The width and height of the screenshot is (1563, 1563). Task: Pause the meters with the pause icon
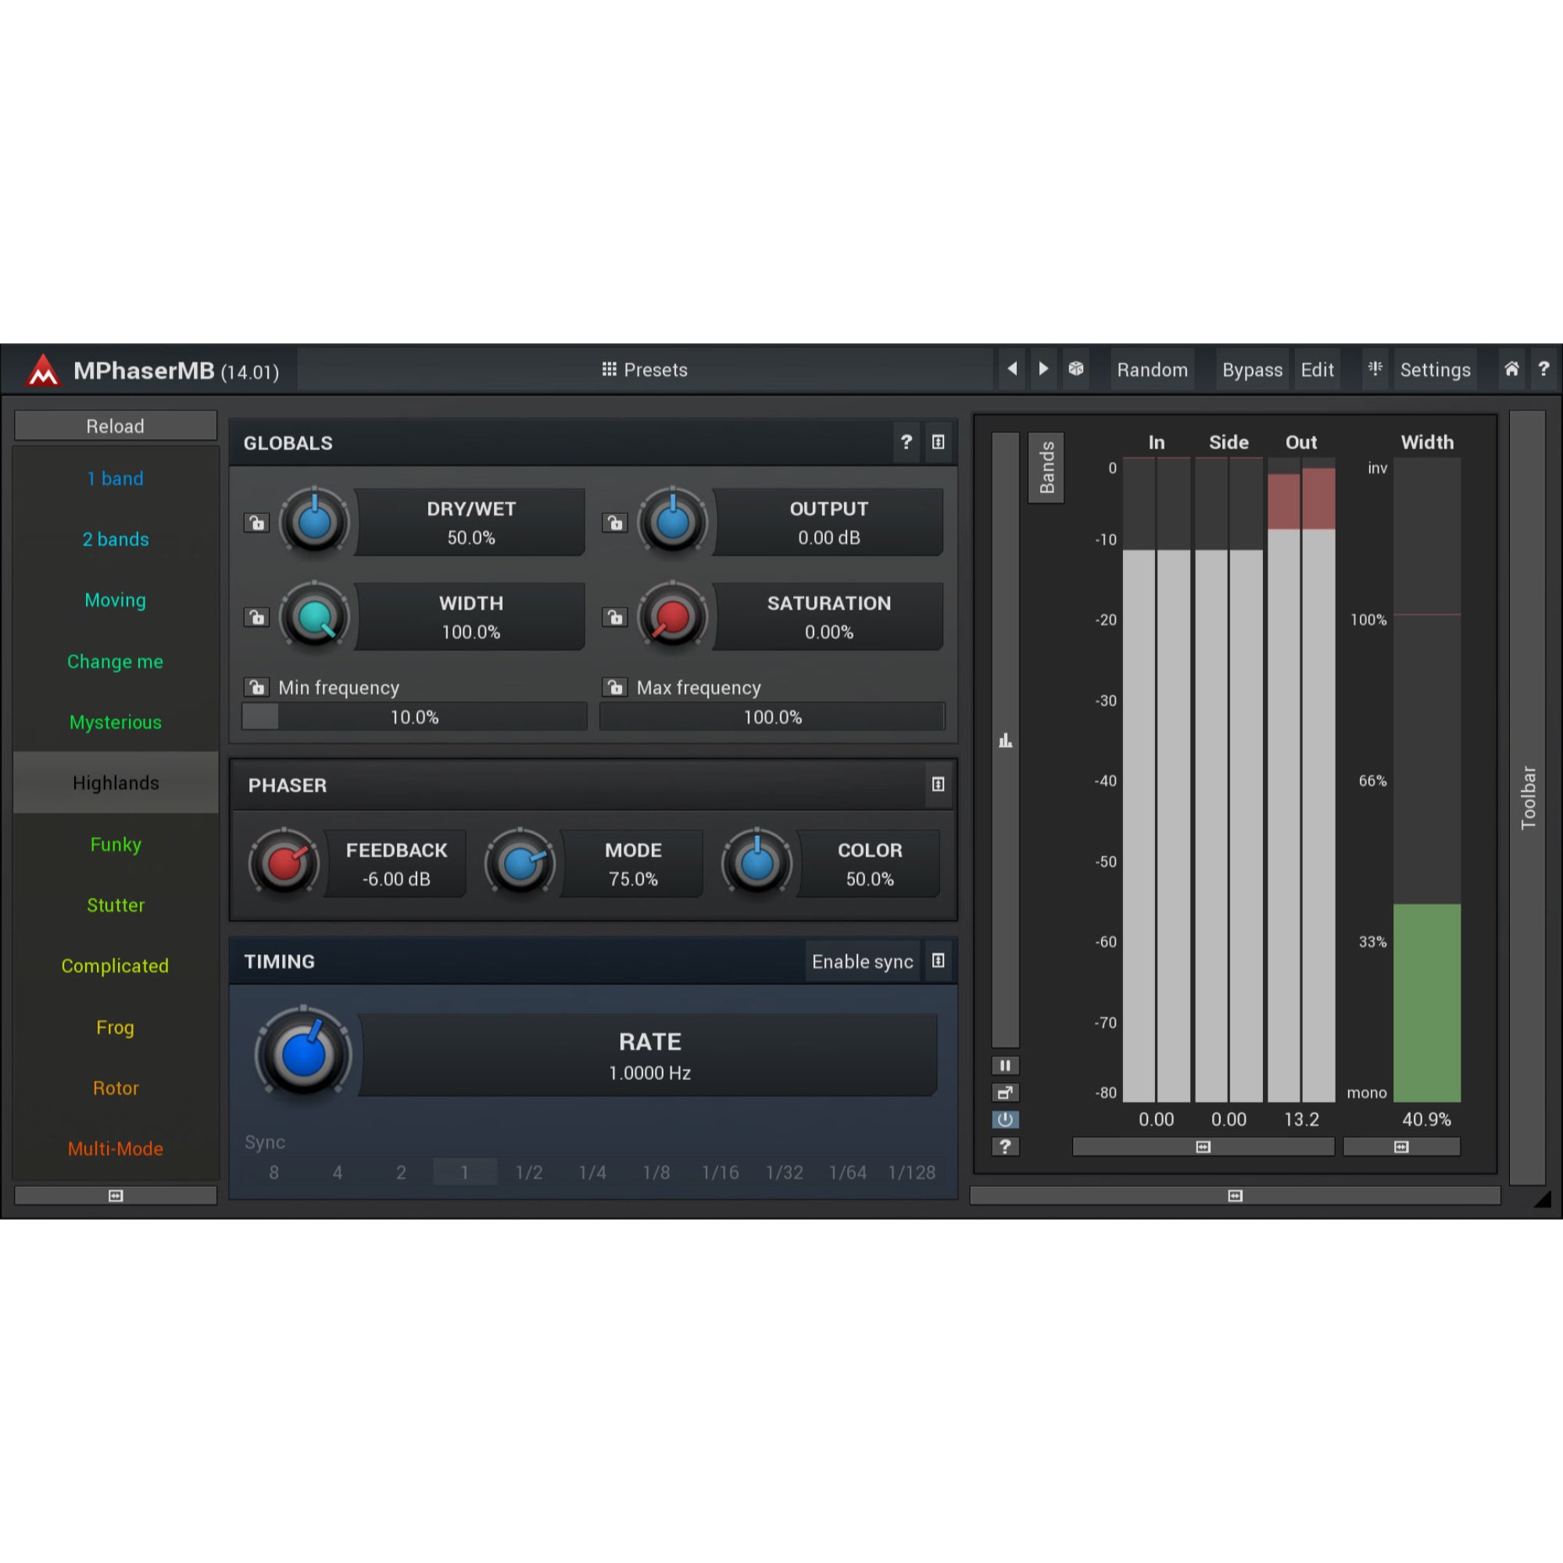(1005, 1065)
